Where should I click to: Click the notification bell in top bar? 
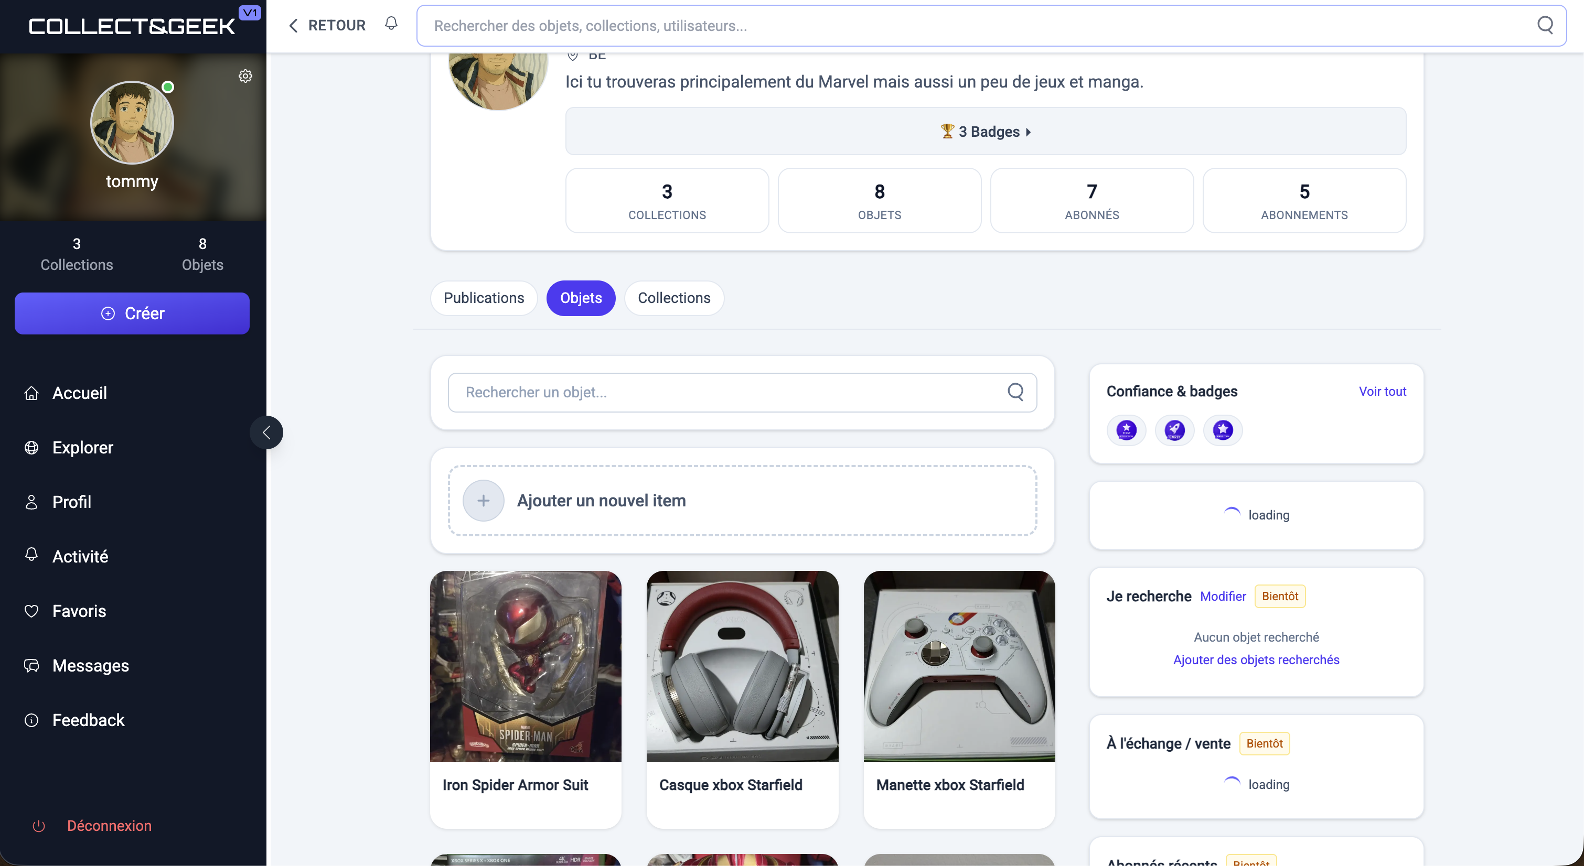pyautogui.click(x=391, y=24)
